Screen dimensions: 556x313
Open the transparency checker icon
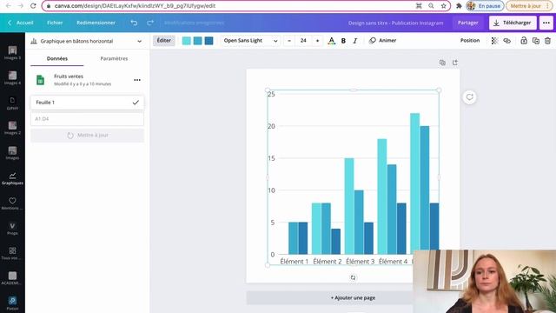click(x=494, y=41)
